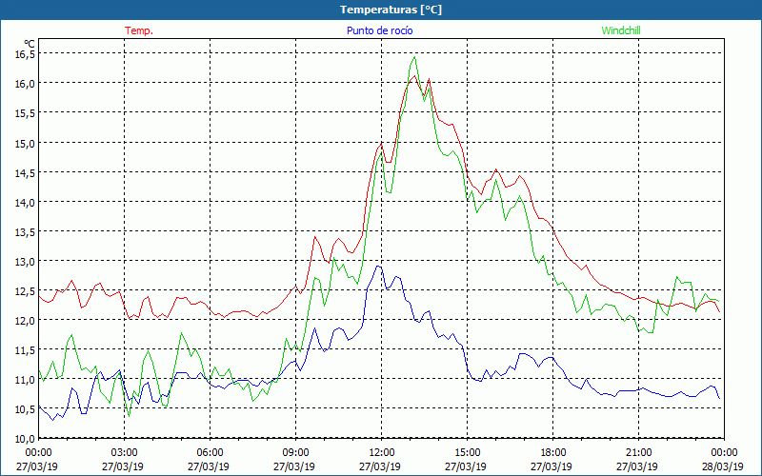Screen dimensions: 762x476
Task: Click the °C unit label above the axis
Action: (30, 44)
